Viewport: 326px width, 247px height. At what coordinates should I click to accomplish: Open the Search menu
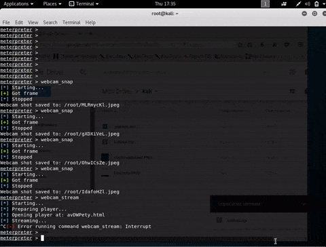[50, 22]
